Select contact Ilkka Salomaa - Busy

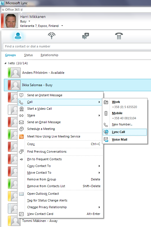pyautogui.click(x=77, y=85)
